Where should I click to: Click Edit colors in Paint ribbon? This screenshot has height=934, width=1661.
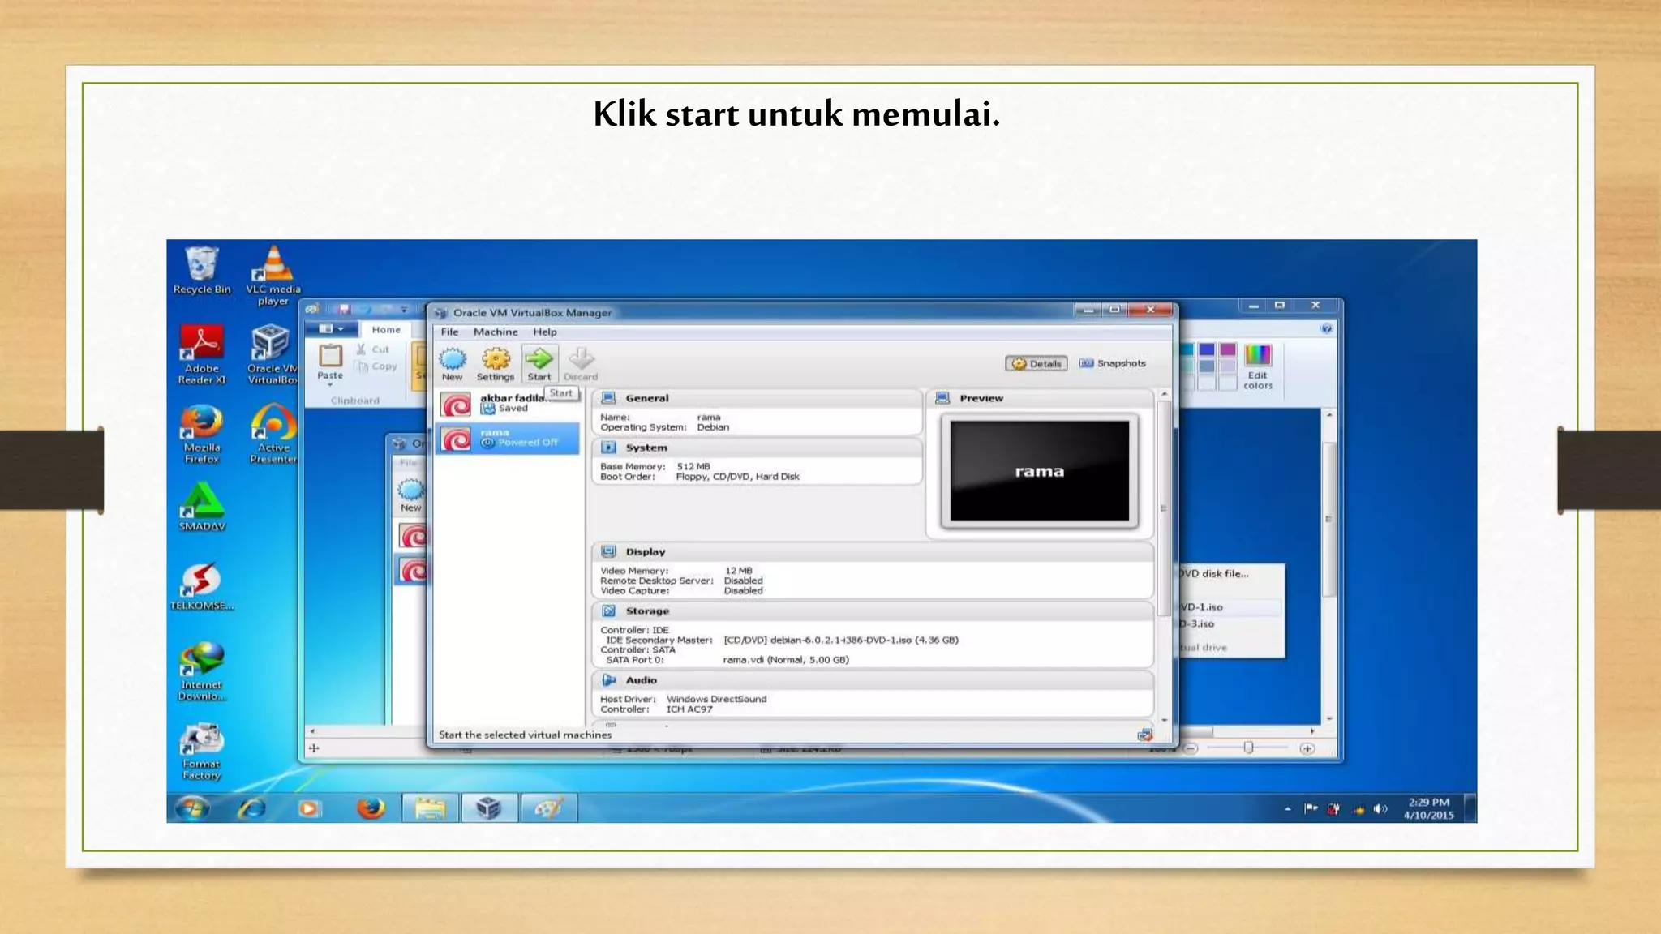tap(1257, 366)
